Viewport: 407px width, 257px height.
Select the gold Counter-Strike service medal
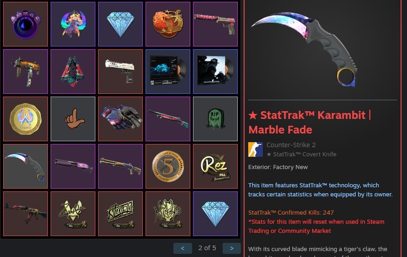pyautogui.click(x=26, y=119)
